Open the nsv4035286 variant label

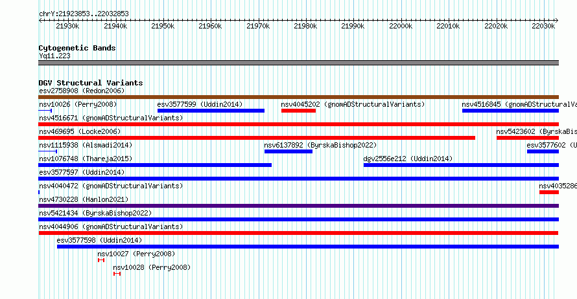(558, 186)
